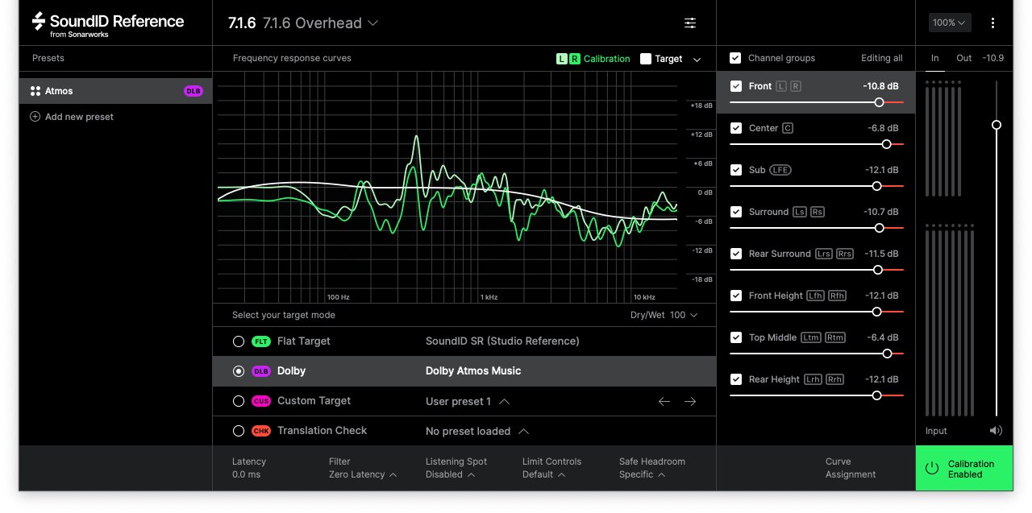This screenshot has height=513, width=1032.
Task: Click the CUS badge of Custom Target
Action: click(260, 401)
